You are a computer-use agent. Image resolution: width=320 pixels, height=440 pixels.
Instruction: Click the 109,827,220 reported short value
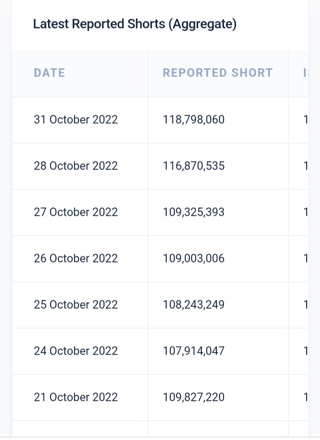193,397
